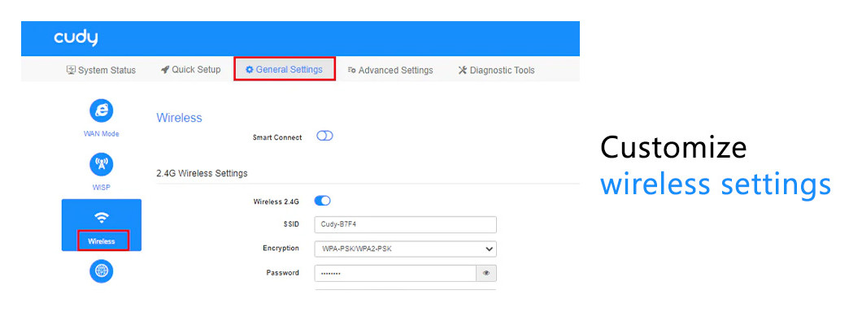The height and width of the screenshot is (325, 862).
Task: Turn off the Wireless 2.4G switch
Action: coord(322,201)
